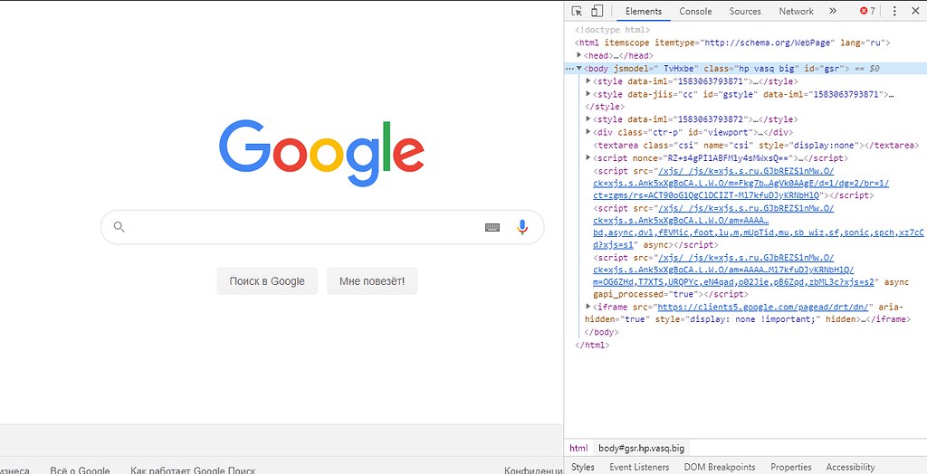927x474 pixels.
Task: Select the doctype html line
Action: [x=613, y=30]
